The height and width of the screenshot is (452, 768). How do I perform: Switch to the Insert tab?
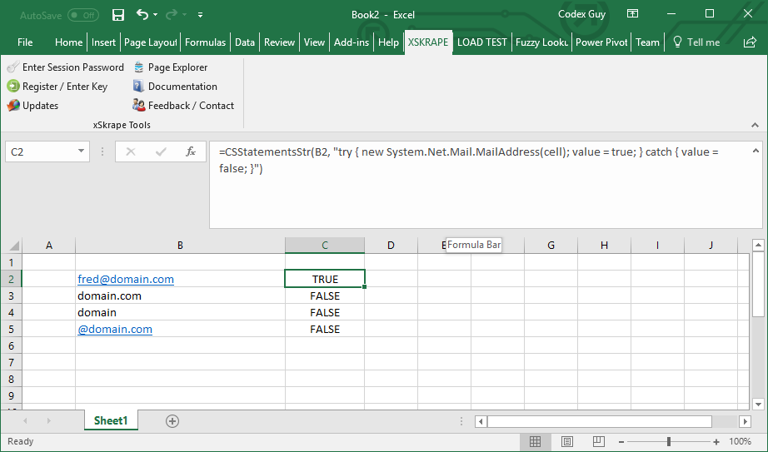tap(103, 42)
